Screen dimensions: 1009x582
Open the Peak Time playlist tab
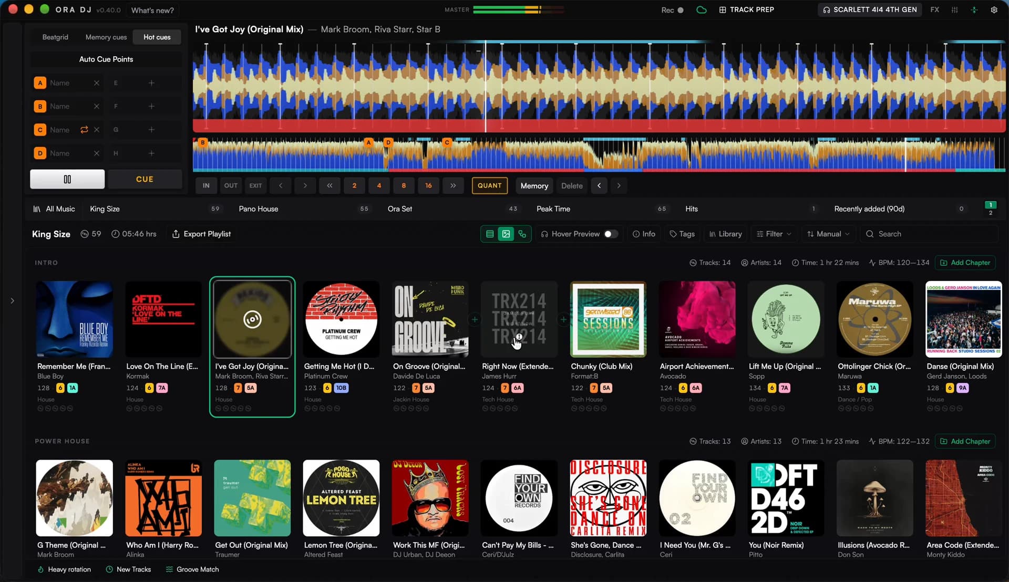click(x=601, y=209)
